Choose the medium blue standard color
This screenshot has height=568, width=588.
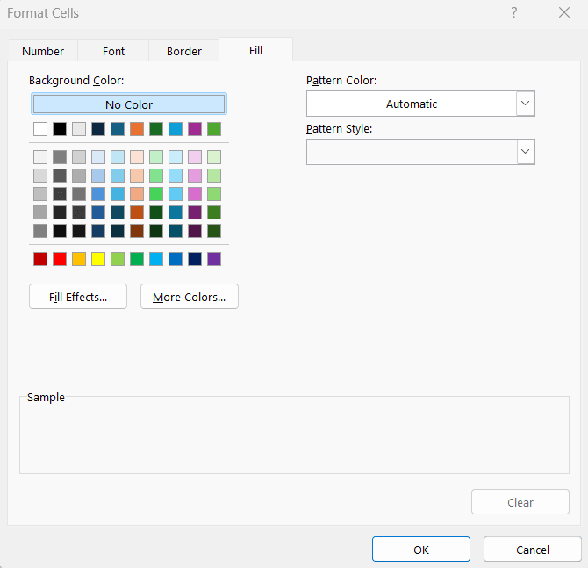pos(176,259)
